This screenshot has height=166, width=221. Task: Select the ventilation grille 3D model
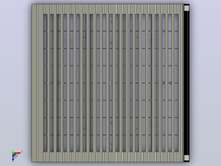(110, 83)
